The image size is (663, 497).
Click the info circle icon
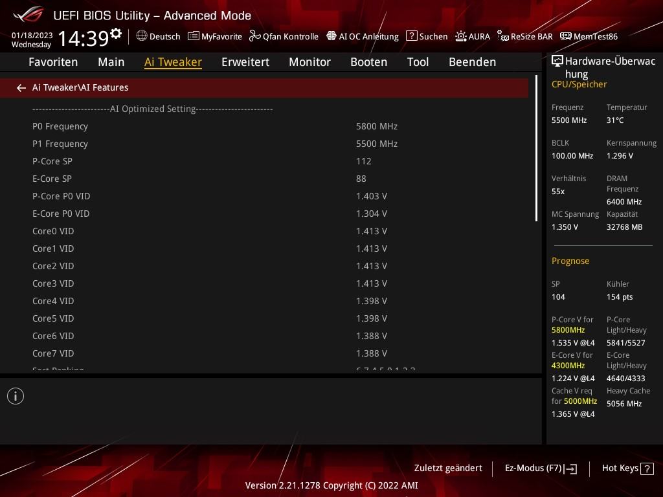point(16,396)
